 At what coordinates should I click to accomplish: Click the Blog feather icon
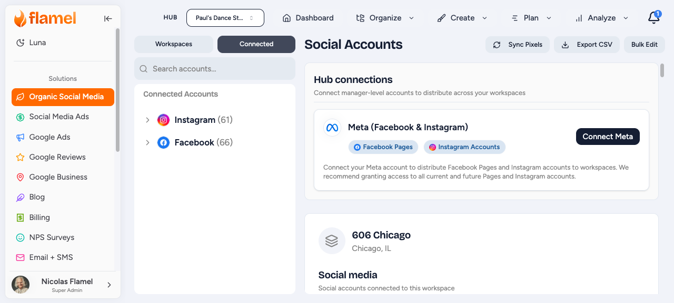[x=20, y=197]
